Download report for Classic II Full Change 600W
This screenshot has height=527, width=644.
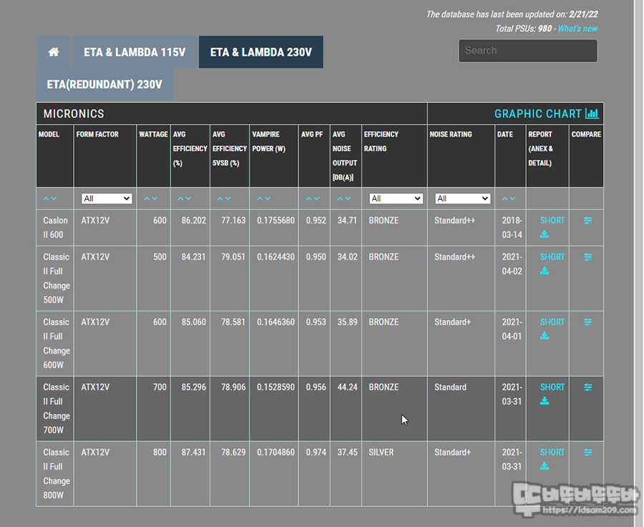click(x=545, y=335)
